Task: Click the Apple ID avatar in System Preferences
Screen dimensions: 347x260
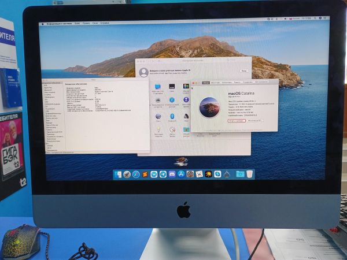Action: click(143, 72)
